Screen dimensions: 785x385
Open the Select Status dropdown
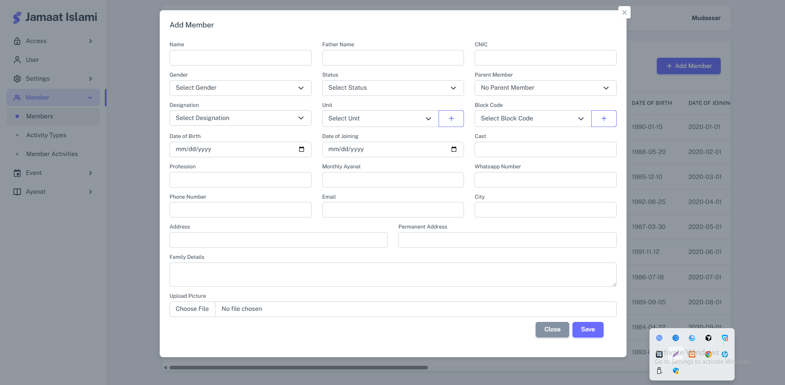(x=393, y=88)
